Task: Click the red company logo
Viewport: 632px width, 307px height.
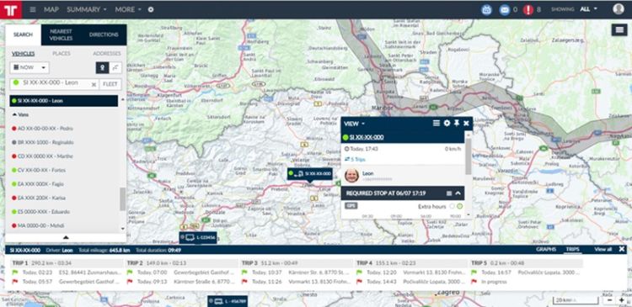Action: 11,9
